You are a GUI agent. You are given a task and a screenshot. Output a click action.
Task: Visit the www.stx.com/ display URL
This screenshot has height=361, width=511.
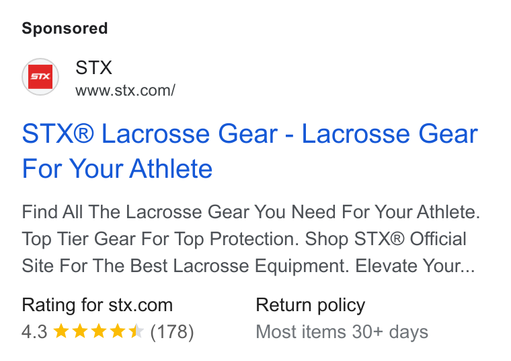[x=126, y=90]
